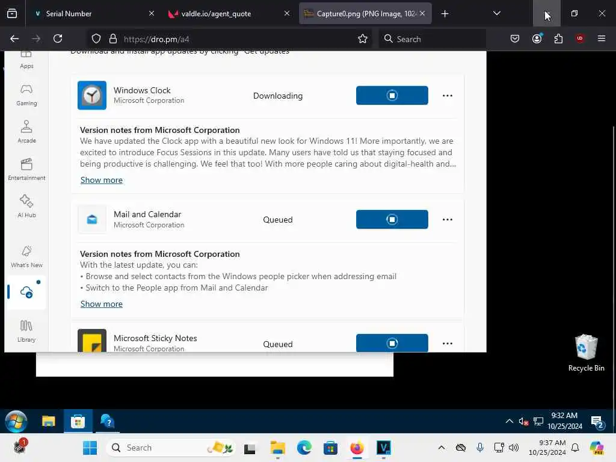Open Microsoft Store in captured inner taskbar

click(x=78, y=422)
